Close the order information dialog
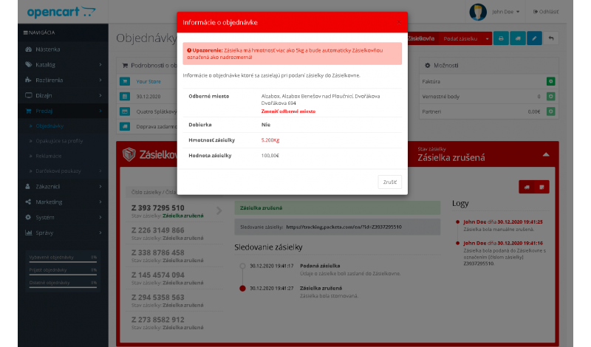The width and height of the screenshot is (591, 347). [x=399, y=22]
